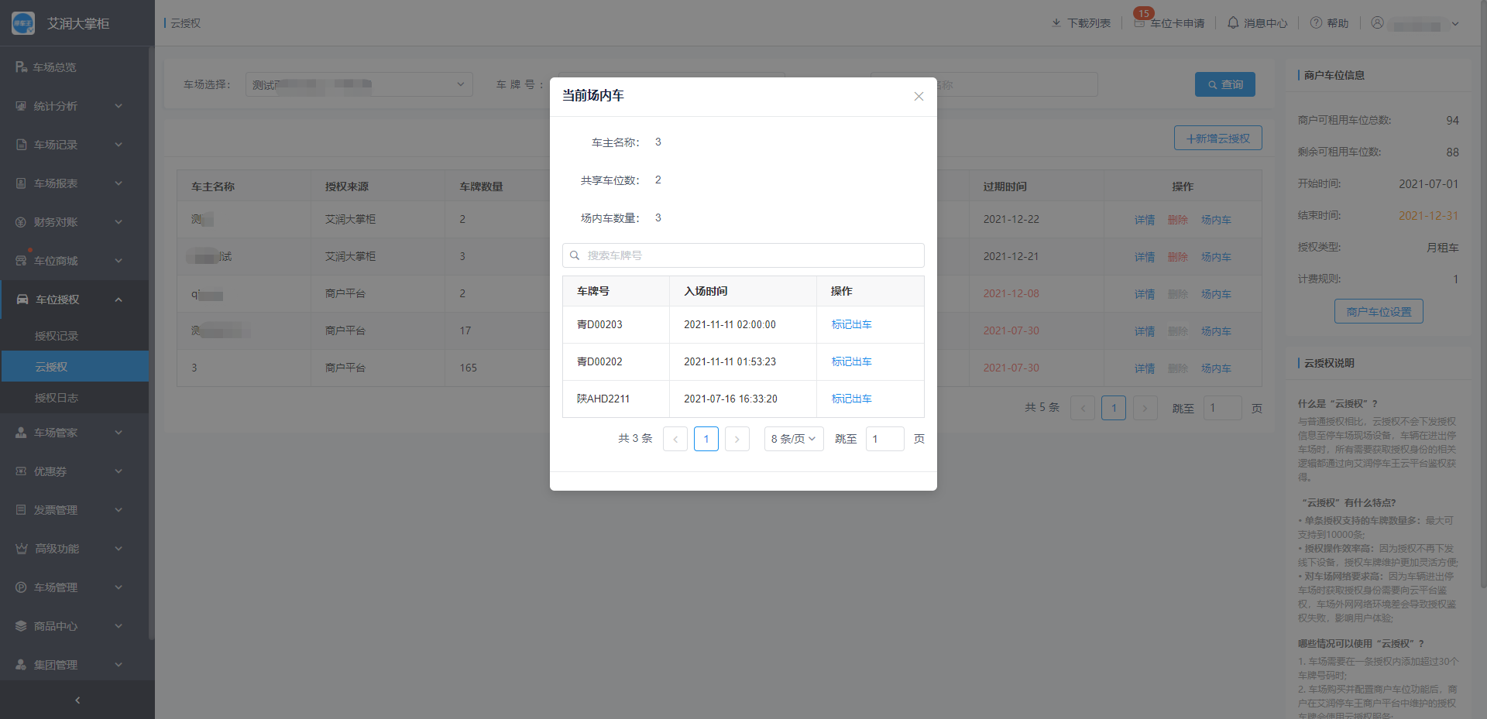Close the 当前场内车 dialog

tap(919, 97)
